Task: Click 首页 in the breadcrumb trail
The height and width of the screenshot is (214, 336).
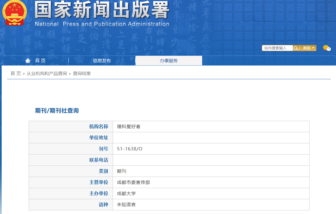Action: pos(16,73)
